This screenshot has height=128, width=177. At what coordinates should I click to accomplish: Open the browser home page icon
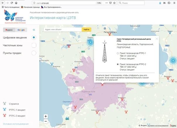point(16,3)
